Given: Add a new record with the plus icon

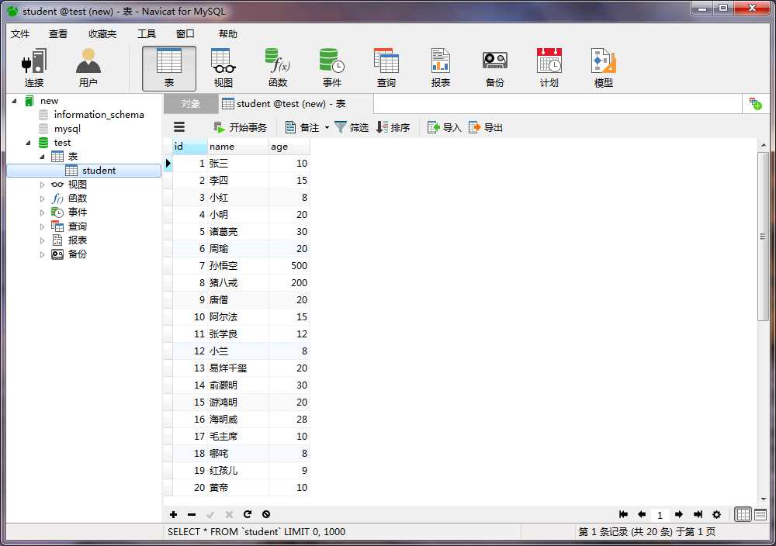Looking at the screenshot, I should point(173,514).
